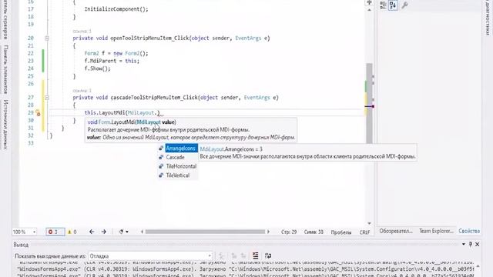Click the find message in code Output icon
The height and width of the screenshot is (277, 493).
click(222, 256)
